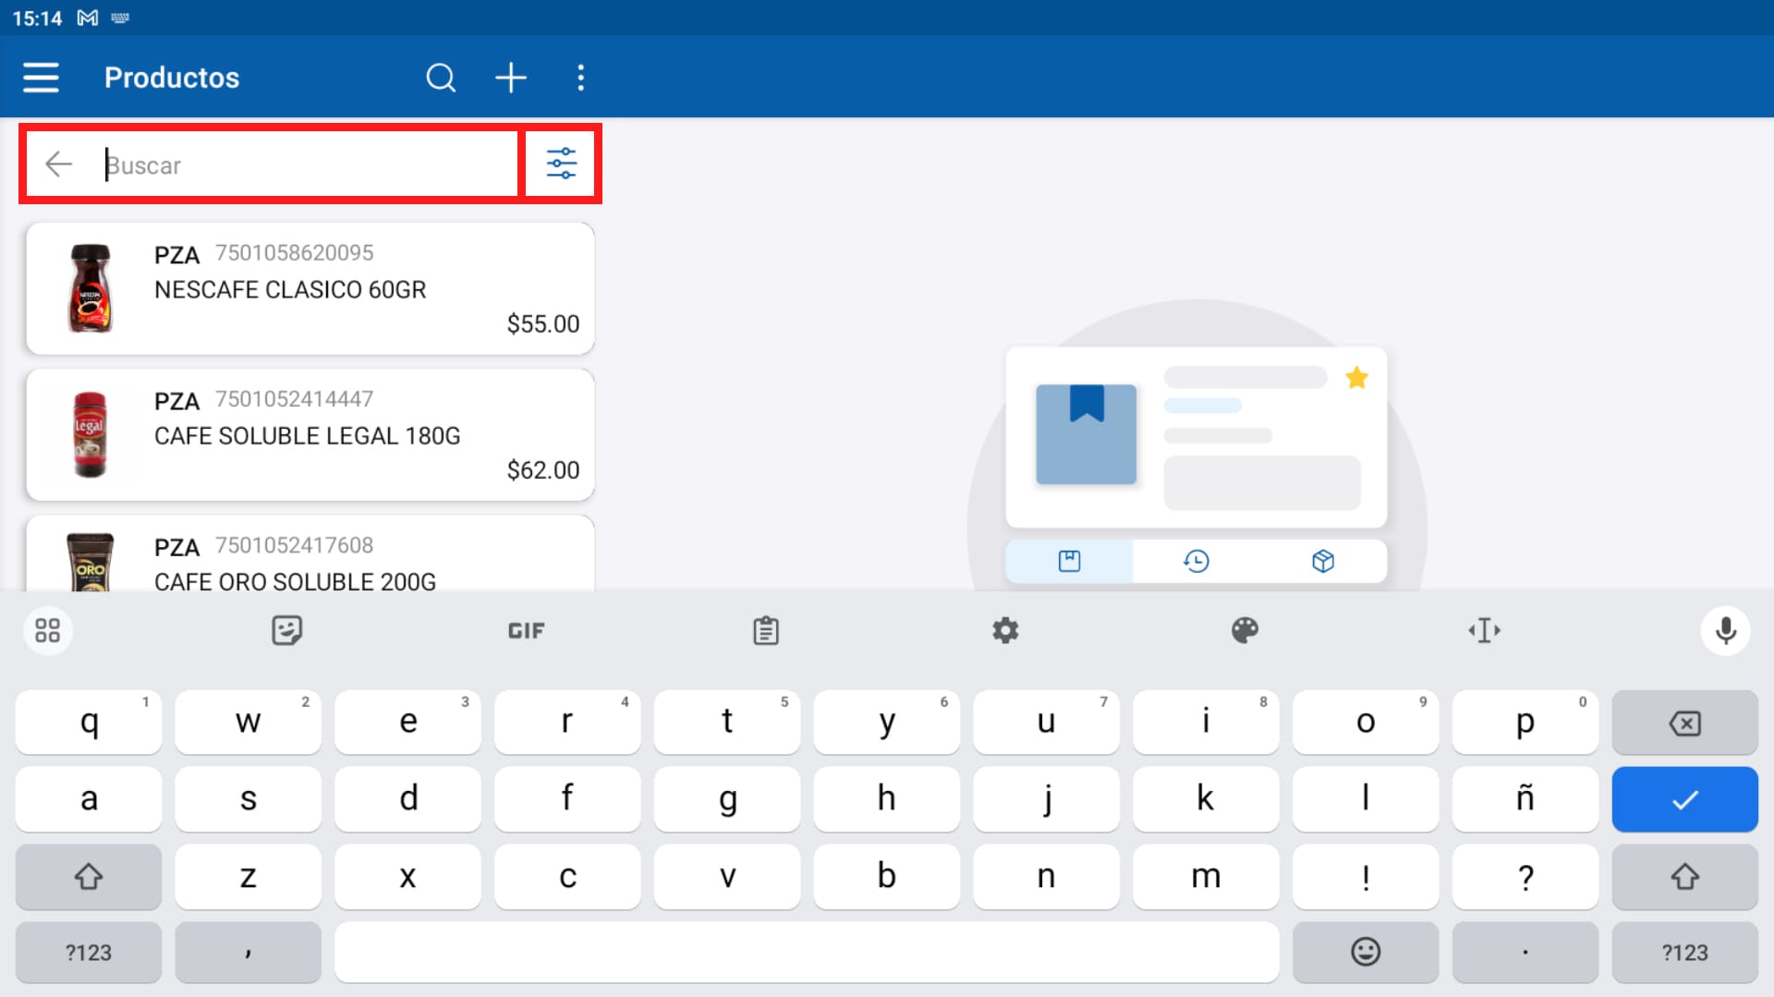Add a new product with plus icon
Image resolution: width=1774 pixels, height=997 pixels.
[x=510, y=78]
